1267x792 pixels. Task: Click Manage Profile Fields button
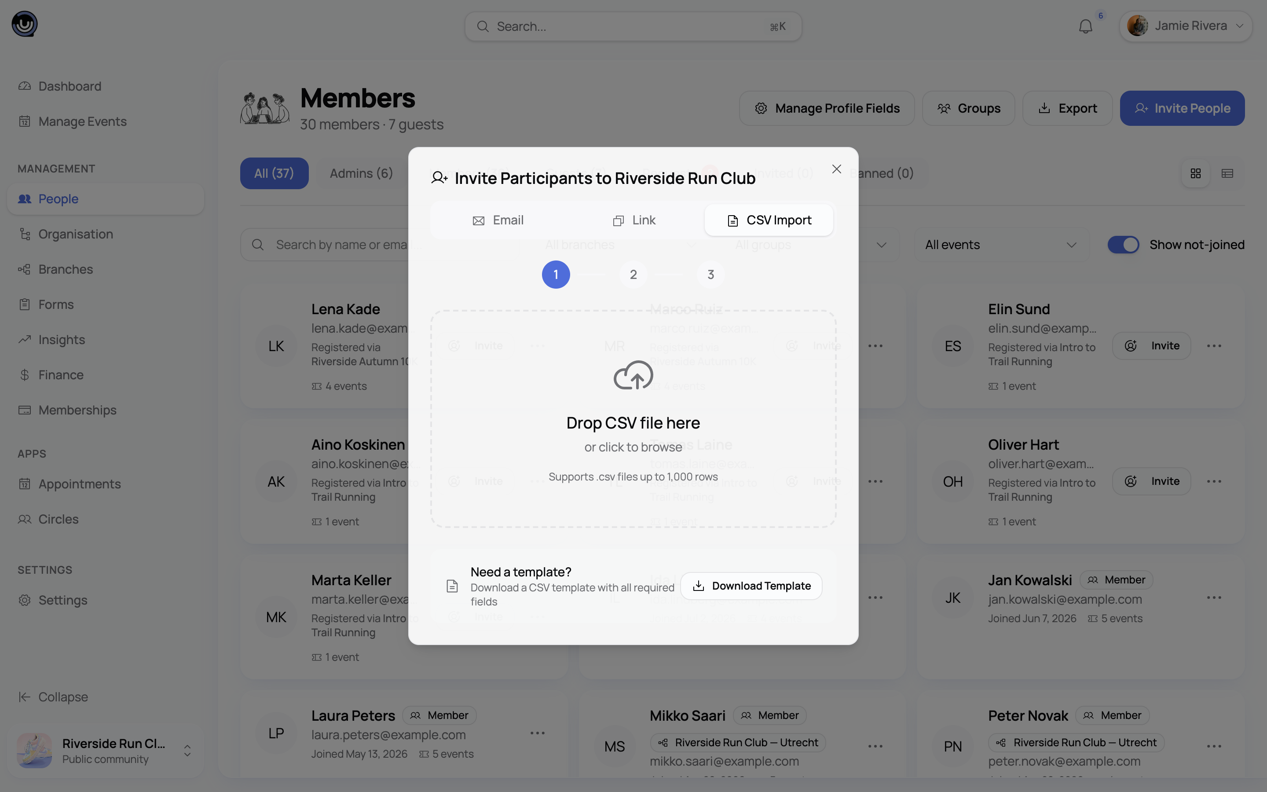click(x=827, y=108)
